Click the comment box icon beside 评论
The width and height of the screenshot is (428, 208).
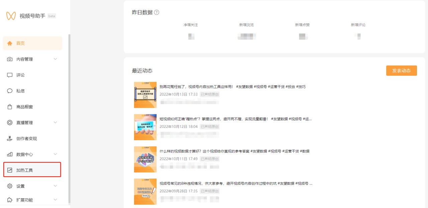(x=10, y=75)
